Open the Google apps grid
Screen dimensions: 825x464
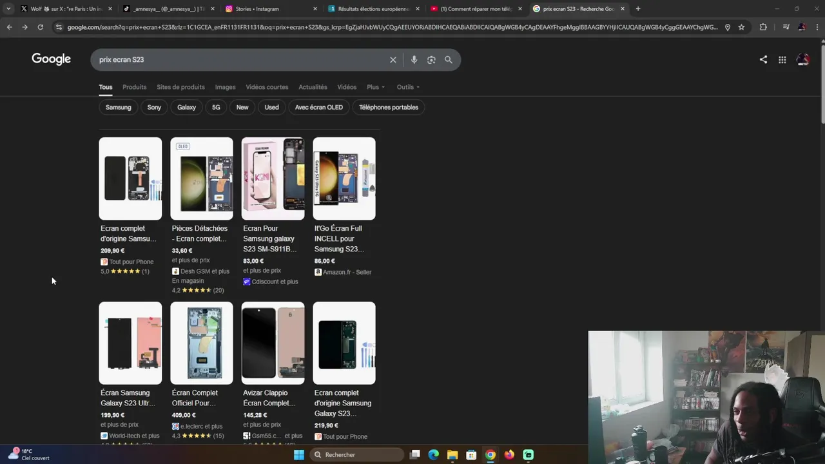pyautogui.click(x=782, y=60)
